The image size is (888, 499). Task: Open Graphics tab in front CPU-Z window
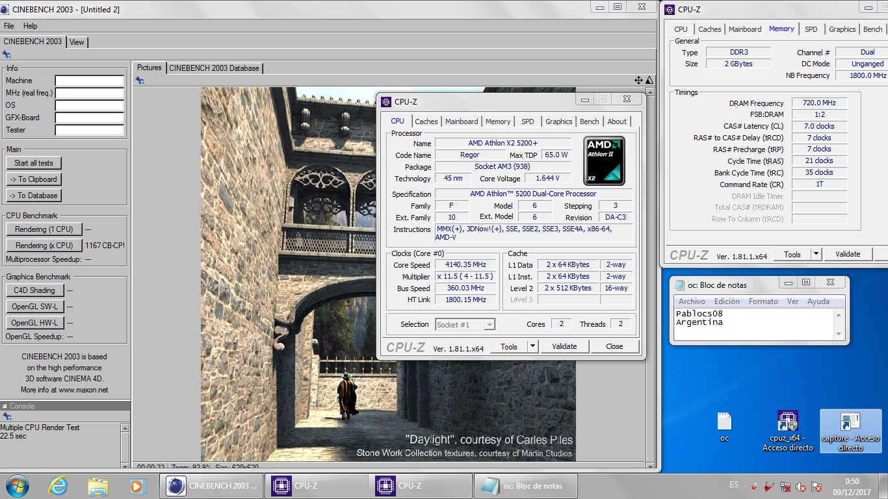tap(559, 122)
